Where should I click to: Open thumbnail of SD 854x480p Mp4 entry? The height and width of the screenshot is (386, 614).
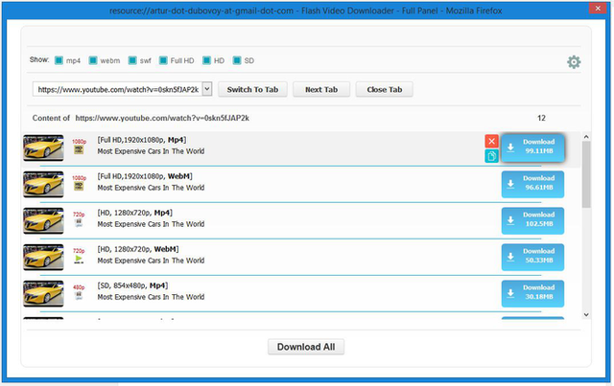pyautogui.click(x=43, y=293)
